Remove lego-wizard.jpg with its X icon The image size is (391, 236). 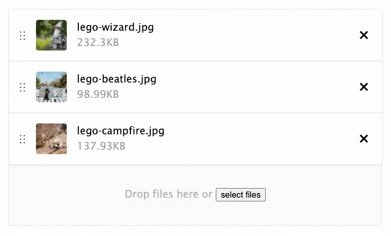363,35
